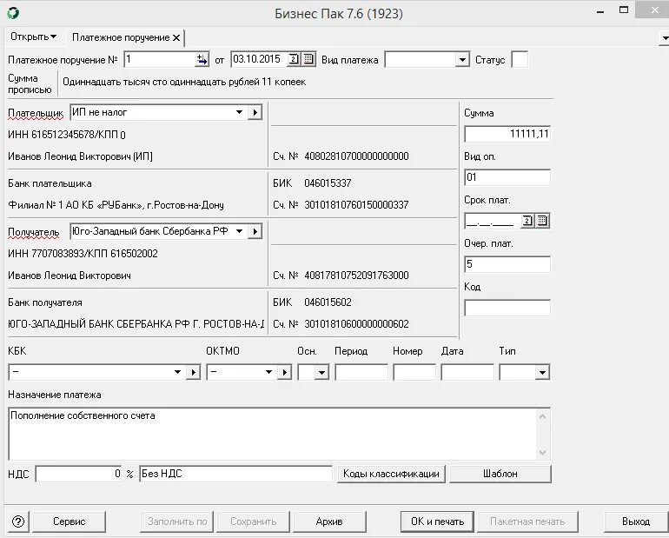
Task: Click the Дата input field in tax row
Action: pyautogui.click(x=467, y=372)
